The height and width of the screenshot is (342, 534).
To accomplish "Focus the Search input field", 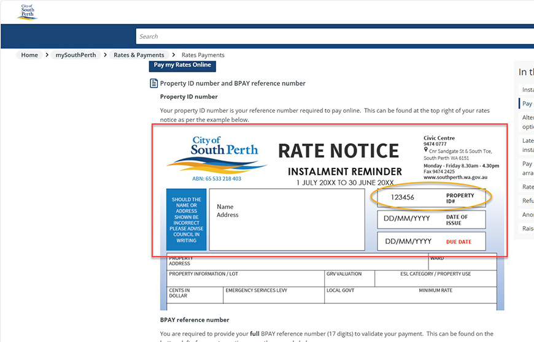I will [x=335, y=36].
